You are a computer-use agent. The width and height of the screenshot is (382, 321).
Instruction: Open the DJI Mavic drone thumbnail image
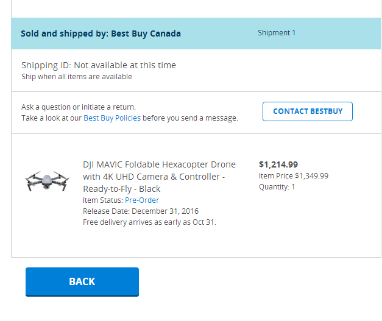click(x=47, y=180)
